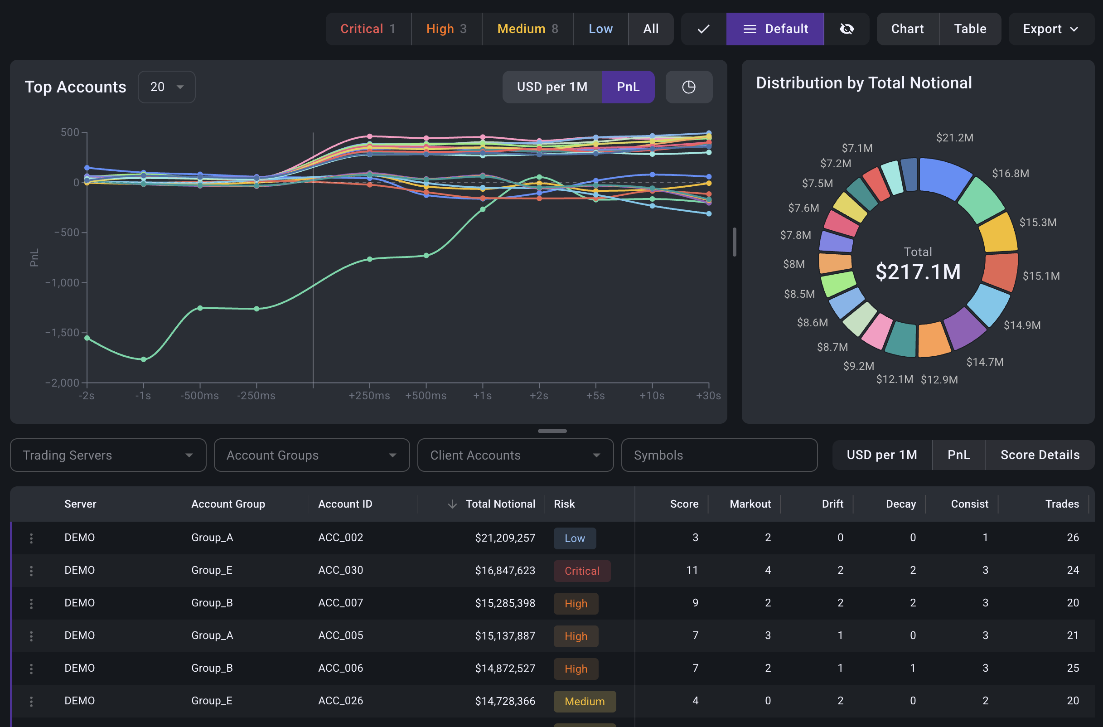Sort by Drift column header
This screenshot has height=727, width=1103.
click(x=832, y=504)
